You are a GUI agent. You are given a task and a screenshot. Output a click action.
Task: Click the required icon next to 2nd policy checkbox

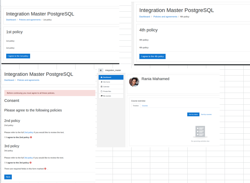(x=31, y=137)
